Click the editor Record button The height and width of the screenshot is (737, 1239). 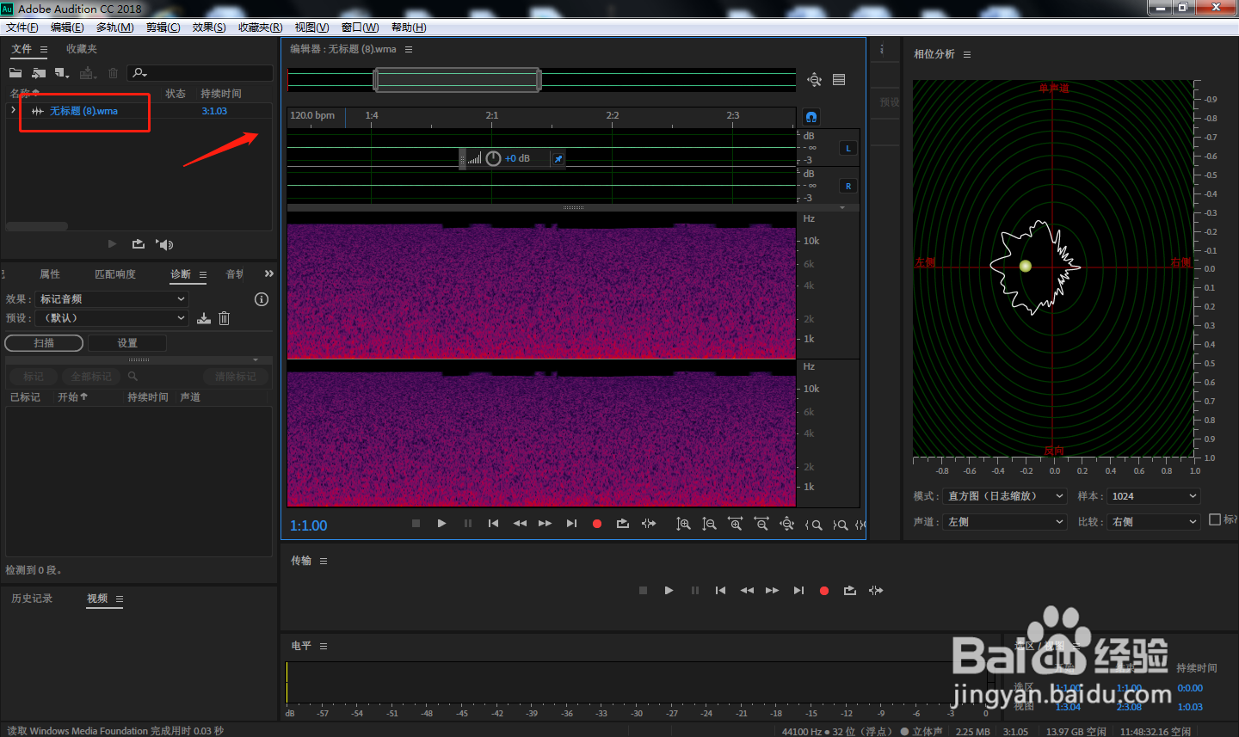click(x=597, y=524)
